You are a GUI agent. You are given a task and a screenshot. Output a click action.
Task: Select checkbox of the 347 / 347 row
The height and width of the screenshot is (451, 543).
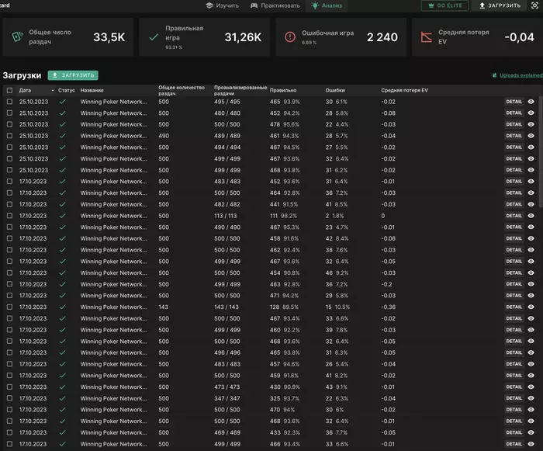(x=9, y=398)
